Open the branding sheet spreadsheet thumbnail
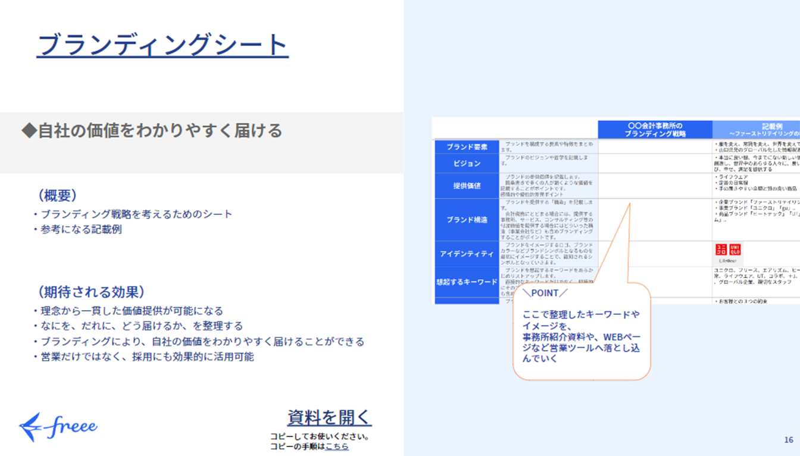Image resolution: width=800 pixels, height=456 pixels. point(615,211)
